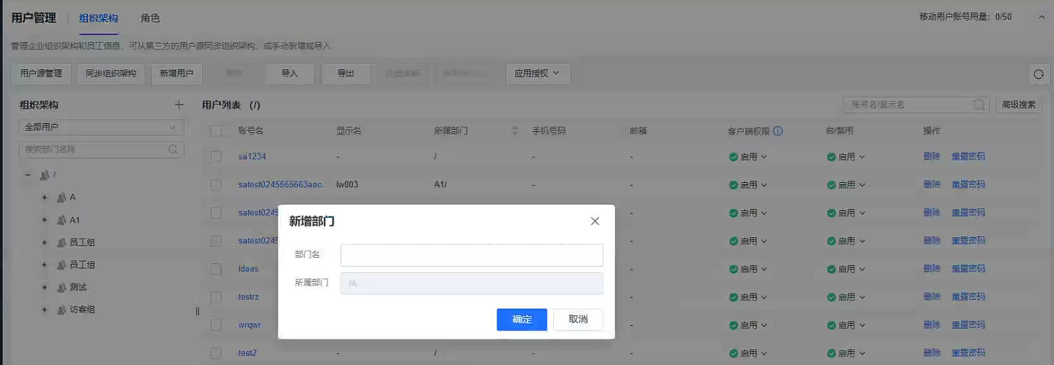Screen dimensions: 1054x365
Task: Click the group icon of 访客组 node
Action: pyautogui.click(x=62, y=309)
